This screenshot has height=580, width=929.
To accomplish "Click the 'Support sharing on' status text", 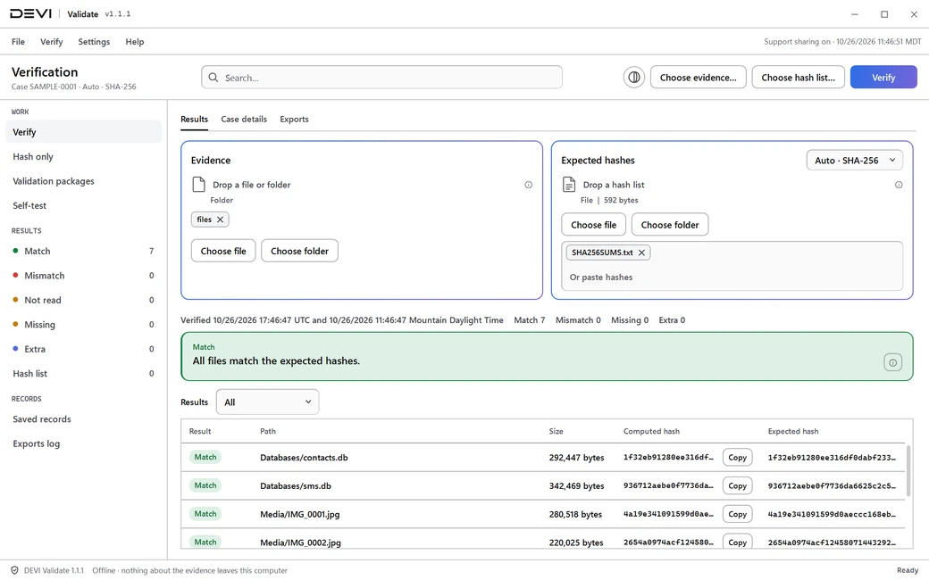I will point(842,41).
